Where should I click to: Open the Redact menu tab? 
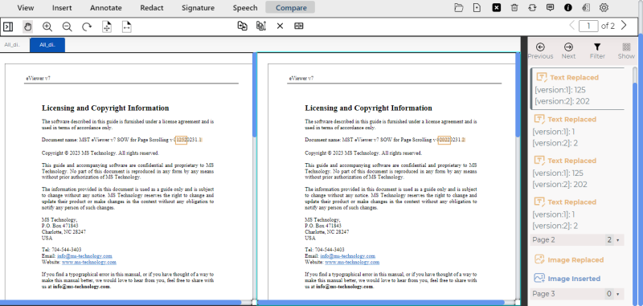(x=152, y=8)
